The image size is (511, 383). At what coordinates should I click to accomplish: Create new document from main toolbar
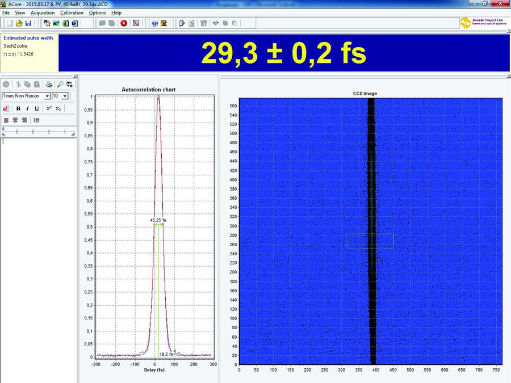tap(10, 23)
